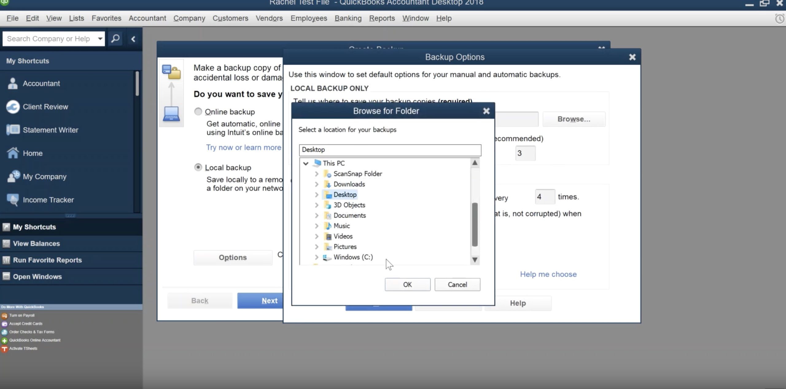This screenshot has height=389, width=786.
Task: Click the folder tree scrollbar thumb
Action: tap(475, 224)
